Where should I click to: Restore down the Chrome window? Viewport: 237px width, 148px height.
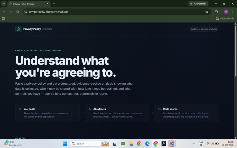coord(224,4)
